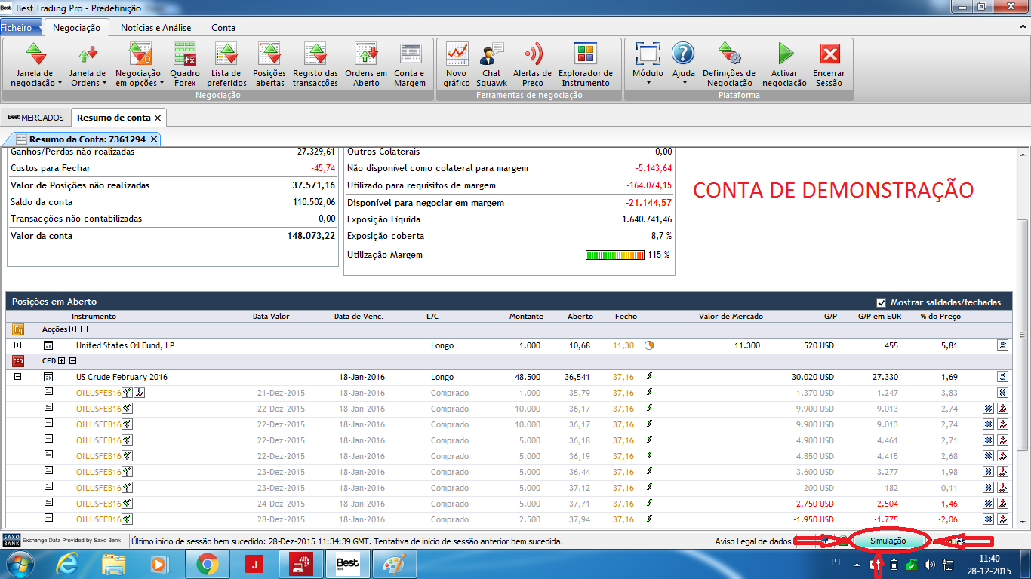Open Posições abertas from the ribbon
This screenshot has width=1031, height=579.
269,64
